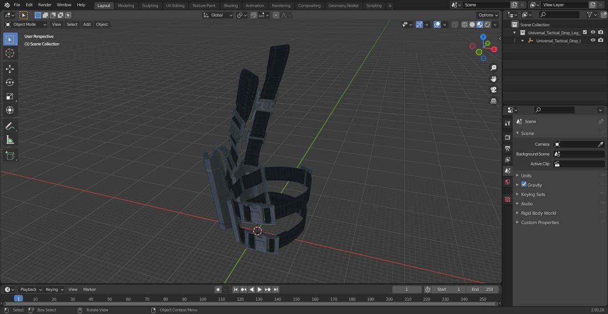This screenshot has width=608, height=314.
Task: Open the View Layer properties tab
Action: (x=507, y=159)
